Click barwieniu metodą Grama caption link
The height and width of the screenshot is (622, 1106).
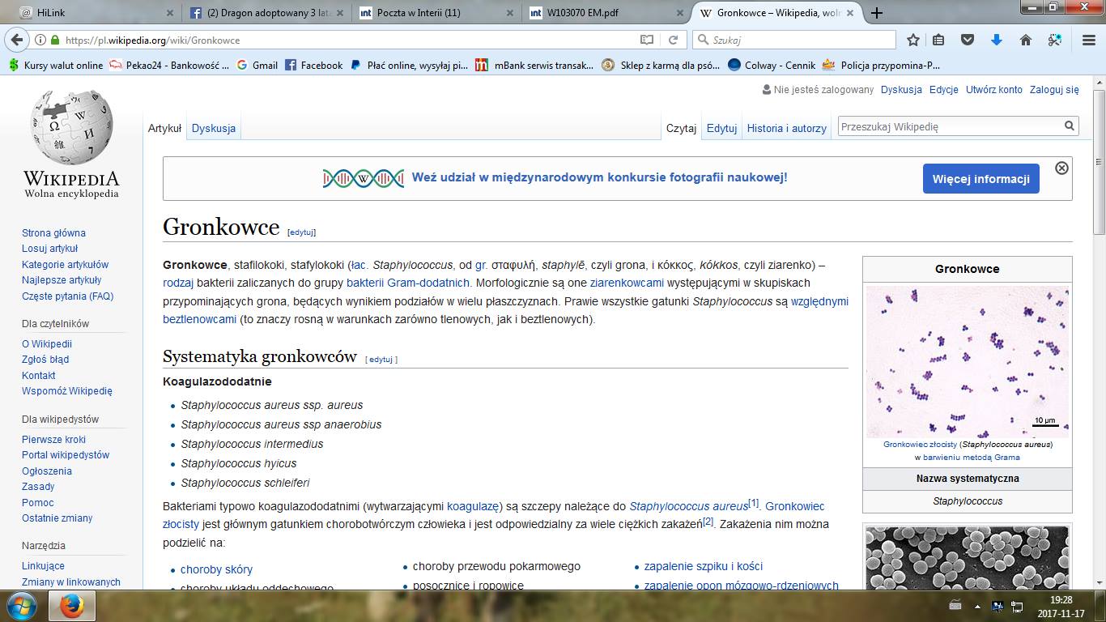[972, 458]
